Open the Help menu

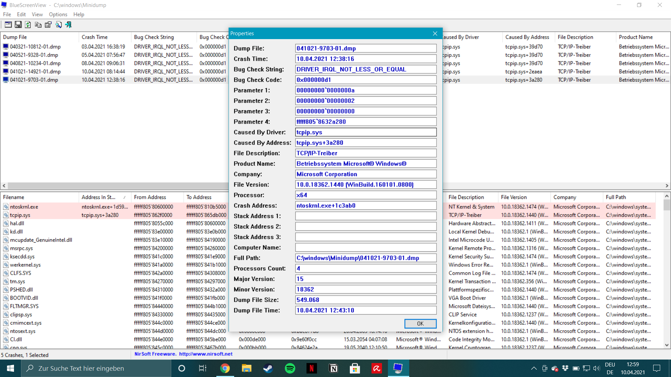click(x=79, y=14)
